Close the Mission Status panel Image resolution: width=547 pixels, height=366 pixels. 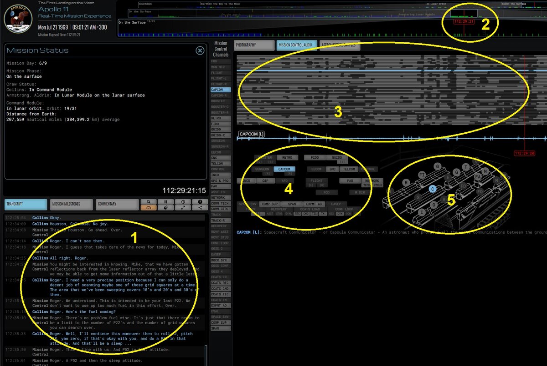[x=200, y=50]
